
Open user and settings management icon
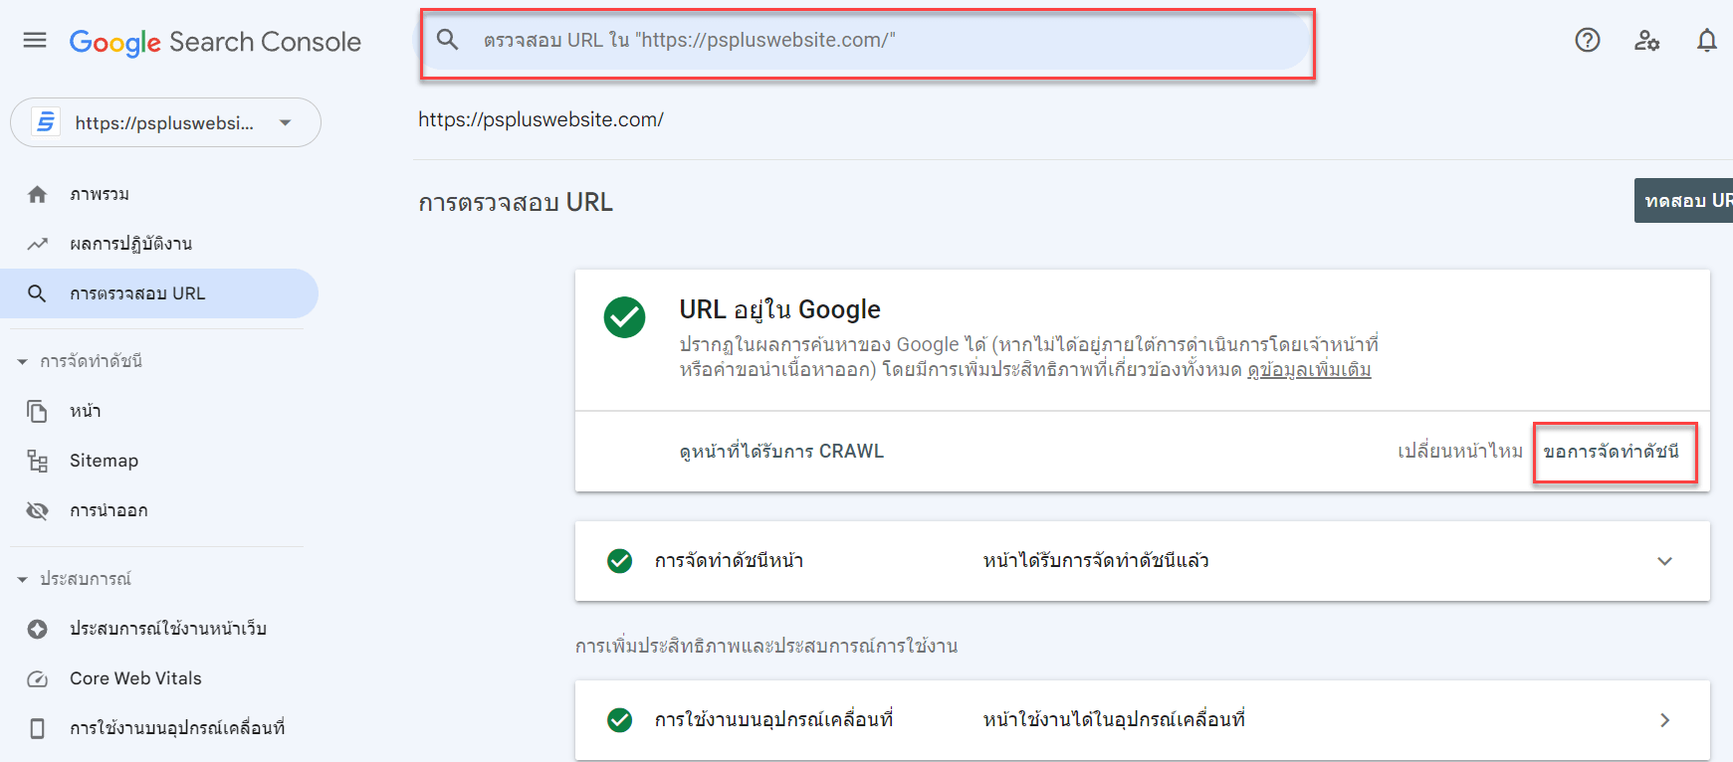[x=1647, y=40]
